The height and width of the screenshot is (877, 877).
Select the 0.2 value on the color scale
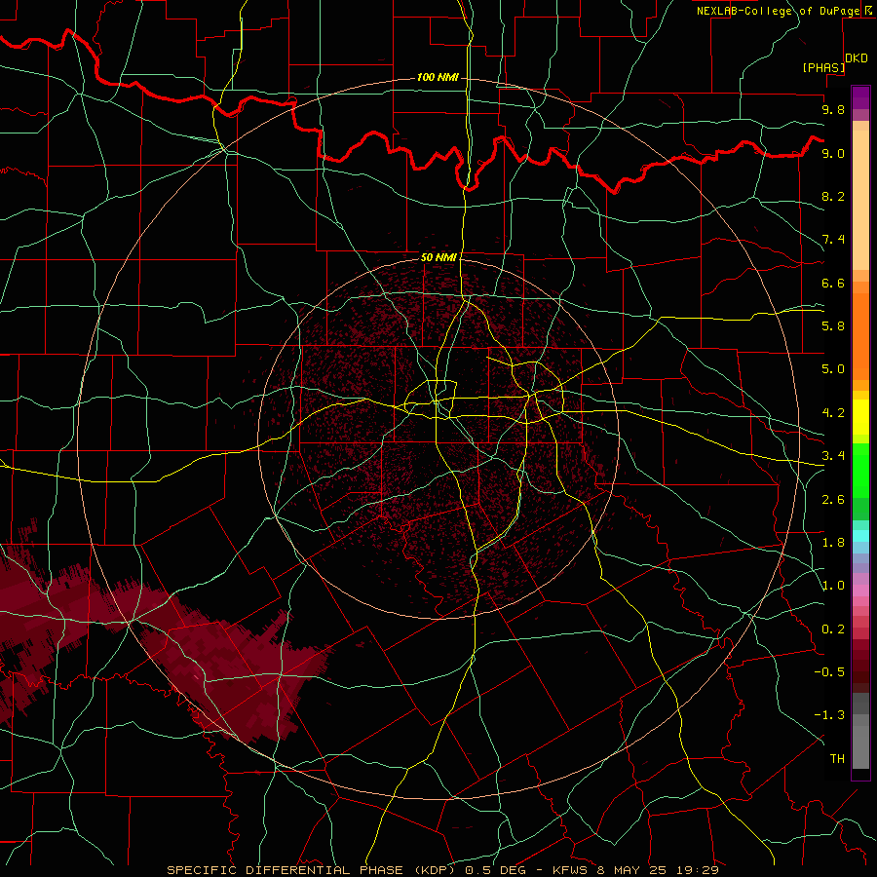click(x=833, y=629)
